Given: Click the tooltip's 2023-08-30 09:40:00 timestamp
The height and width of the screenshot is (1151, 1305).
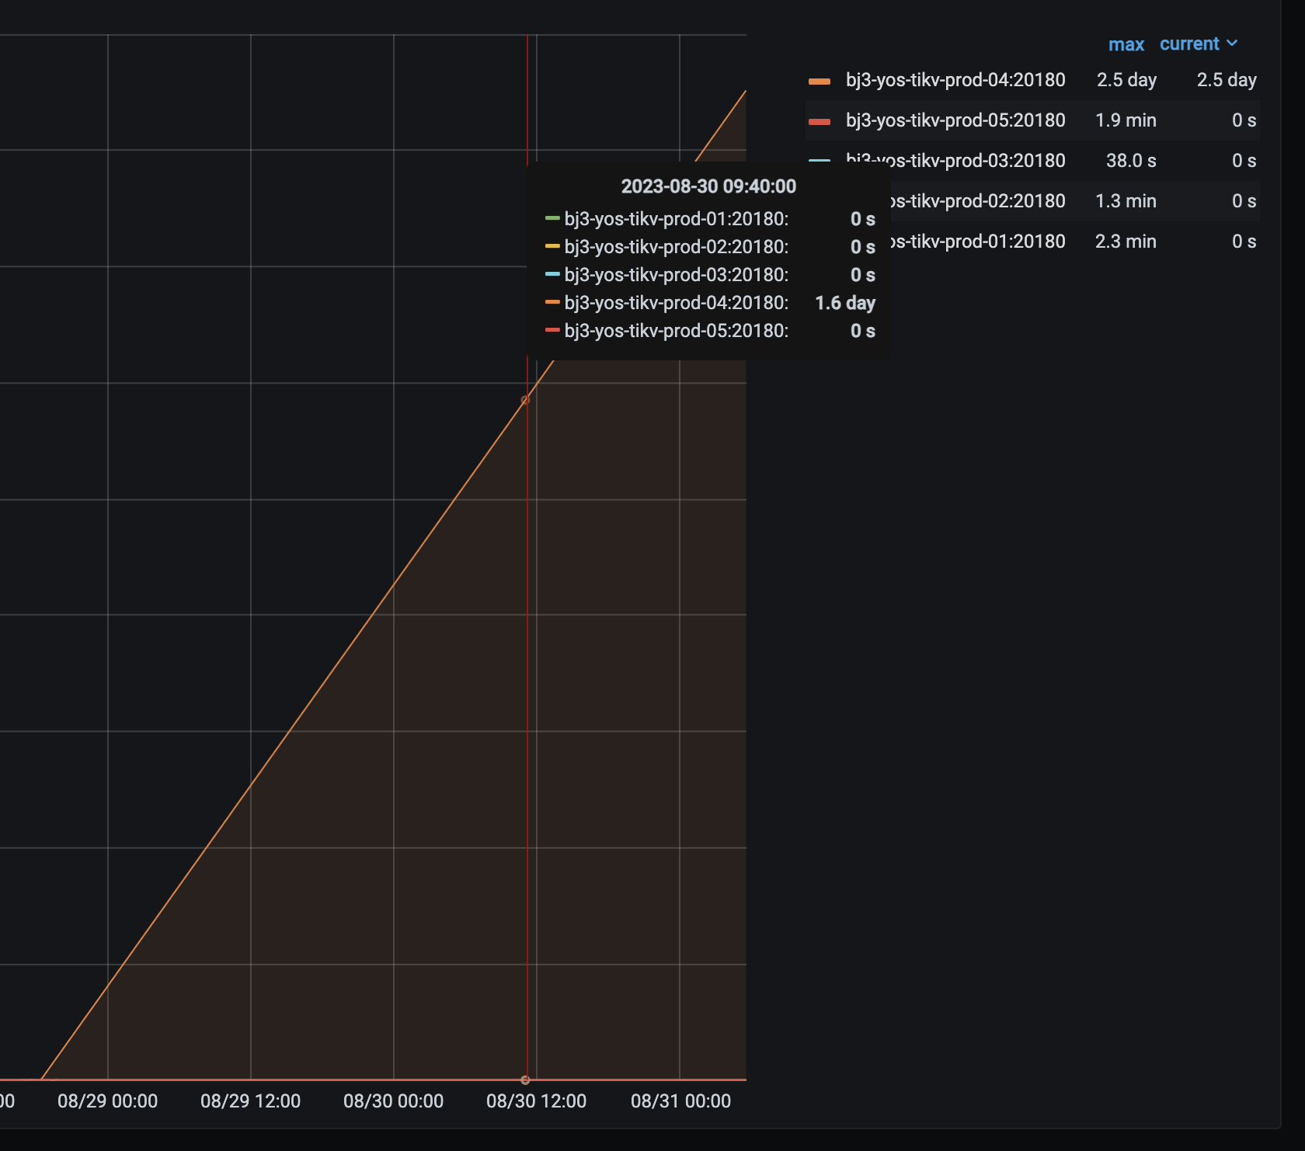Looking at the screenshot, I should coord(708,186).
